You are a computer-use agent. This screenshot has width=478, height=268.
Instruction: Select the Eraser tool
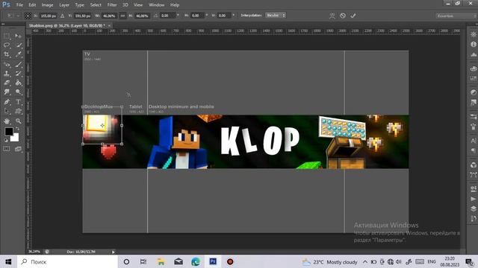tap(7, 83)
